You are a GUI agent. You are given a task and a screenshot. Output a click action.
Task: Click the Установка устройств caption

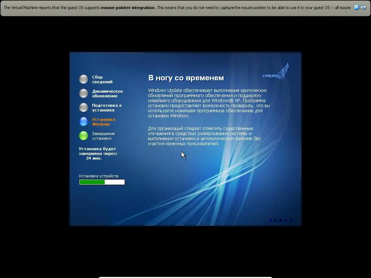pyautogui.click(x=99, y=176)
